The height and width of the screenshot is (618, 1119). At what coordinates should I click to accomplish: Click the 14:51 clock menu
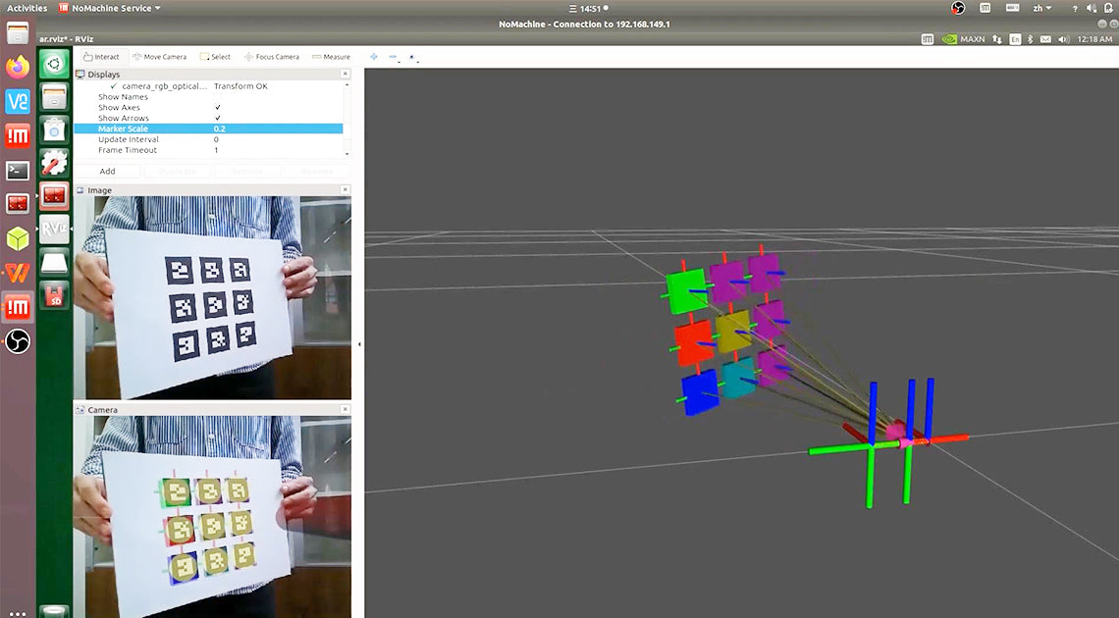click(x=589, y=8)
